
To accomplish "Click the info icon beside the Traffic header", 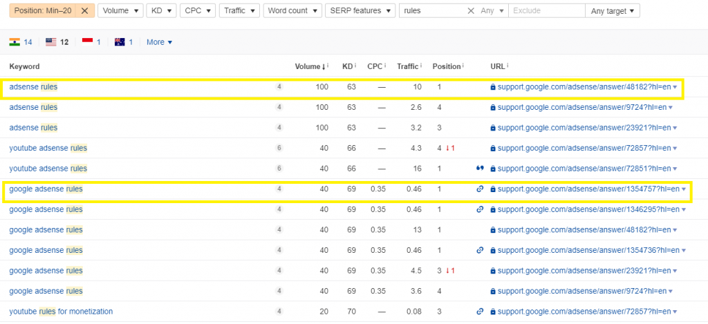I will (x=421, y=66).
